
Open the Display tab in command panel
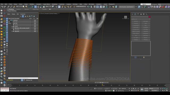coord(144,14)
